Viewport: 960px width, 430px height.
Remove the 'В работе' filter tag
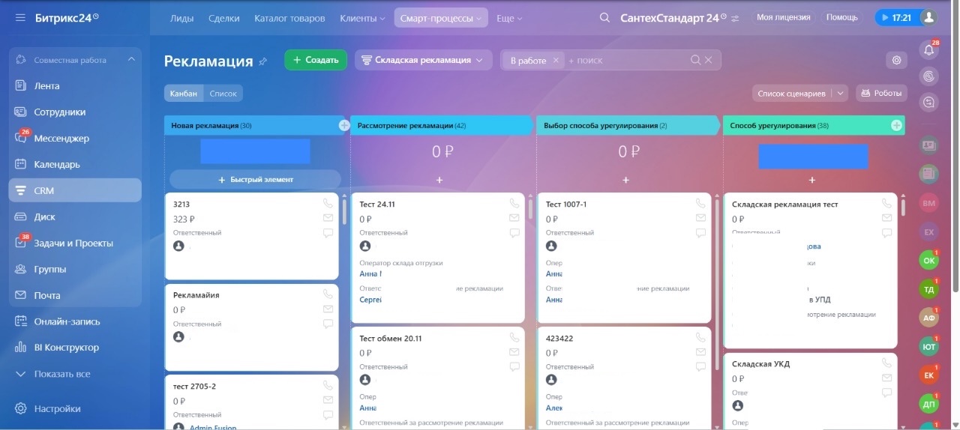click(556, 60)
